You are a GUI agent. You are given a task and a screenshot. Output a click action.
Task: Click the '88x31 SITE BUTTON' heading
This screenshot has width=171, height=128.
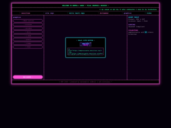point(85,40)
